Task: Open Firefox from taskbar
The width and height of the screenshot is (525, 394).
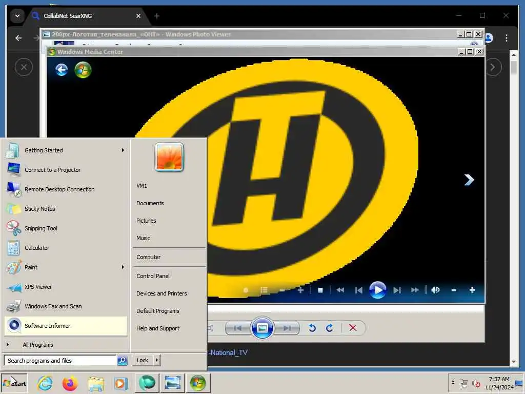Action: pos(70,383)
